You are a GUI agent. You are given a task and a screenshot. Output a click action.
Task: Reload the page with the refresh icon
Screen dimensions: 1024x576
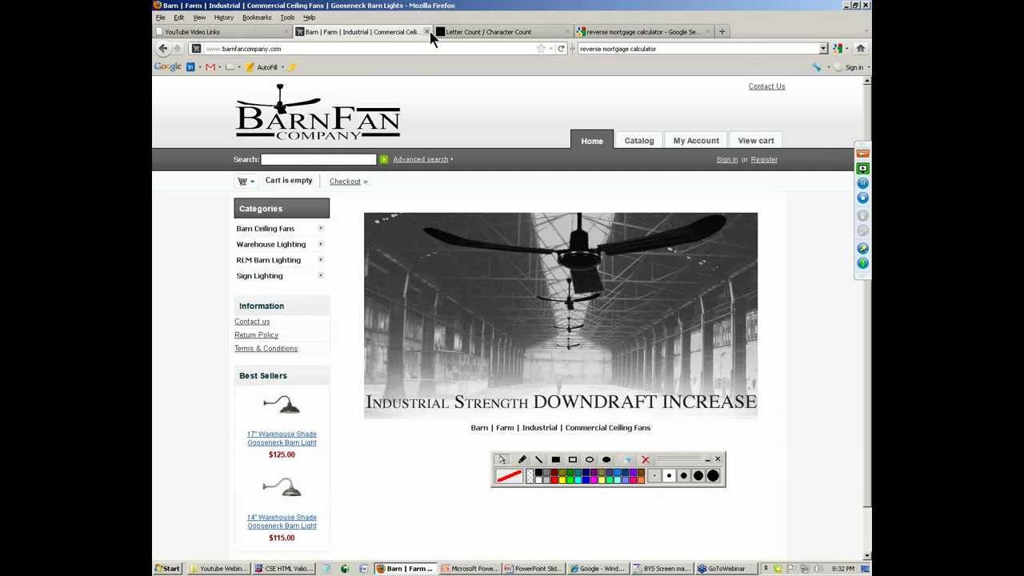click(561, 49)
